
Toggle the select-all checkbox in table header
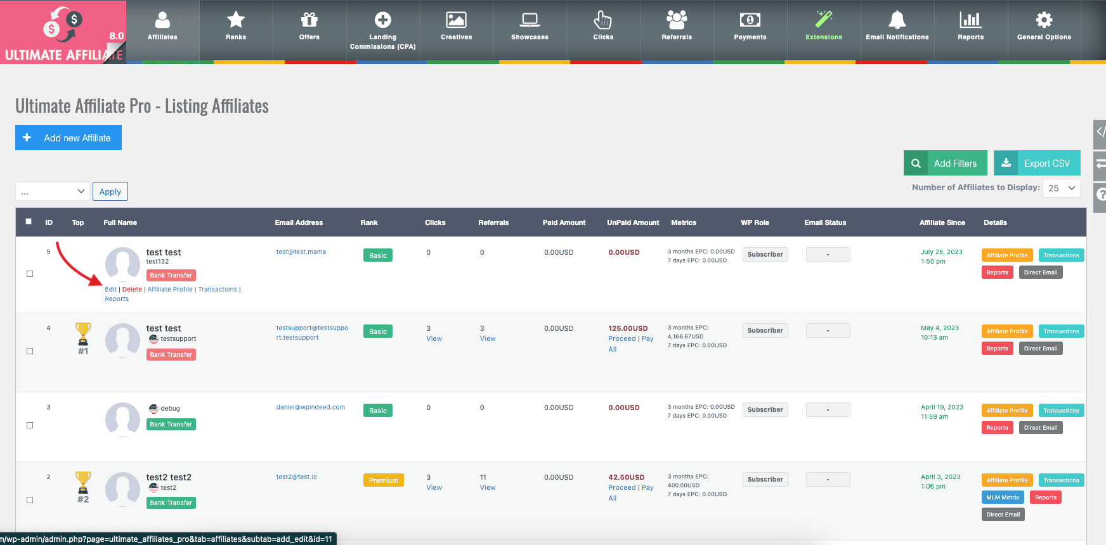(x=29, y=222)
